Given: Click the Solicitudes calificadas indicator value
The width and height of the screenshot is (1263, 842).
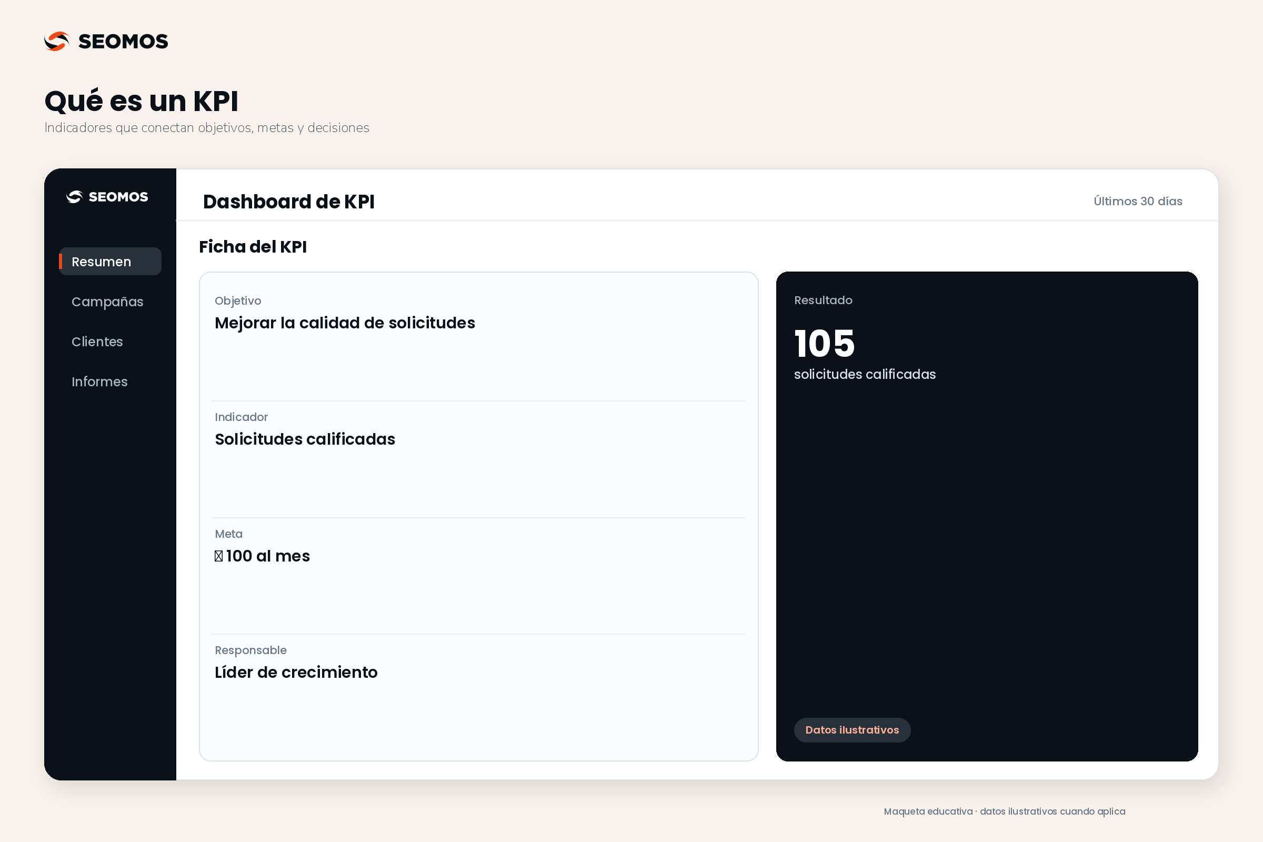Looking at the screenshot, I should point(305,439).
